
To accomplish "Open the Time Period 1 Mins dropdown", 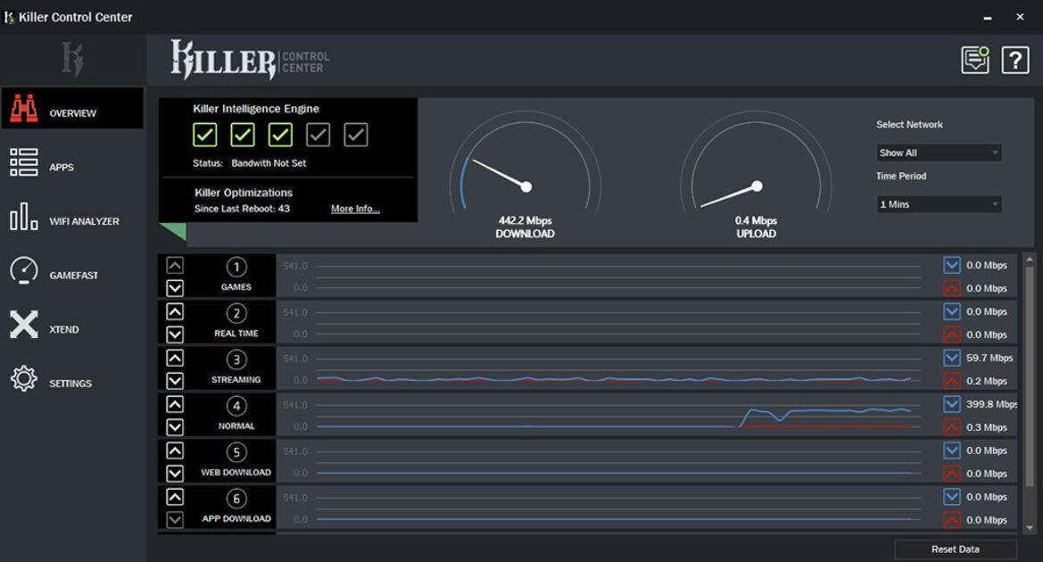I will (x=939, y=204).
